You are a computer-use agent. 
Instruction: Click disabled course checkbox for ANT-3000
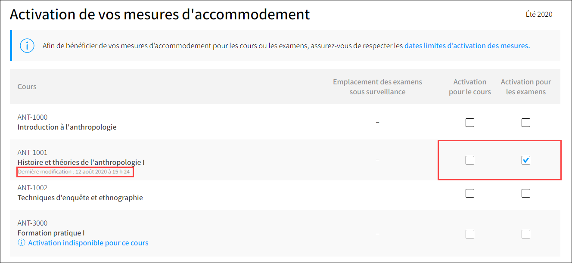click(470, 234)
